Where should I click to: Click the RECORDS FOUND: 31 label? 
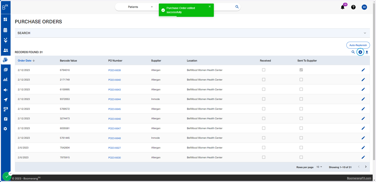29,52
